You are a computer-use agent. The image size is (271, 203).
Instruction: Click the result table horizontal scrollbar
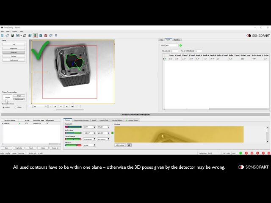click(x=216, y=109)
